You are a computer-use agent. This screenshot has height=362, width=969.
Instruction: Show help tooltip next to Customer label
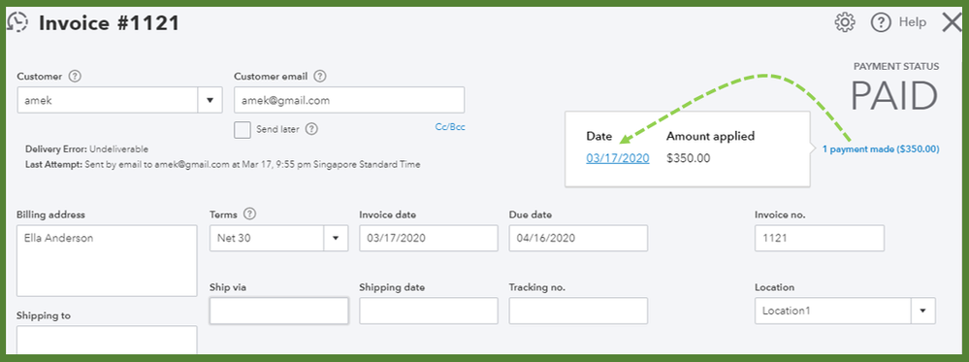pos(75,77)
